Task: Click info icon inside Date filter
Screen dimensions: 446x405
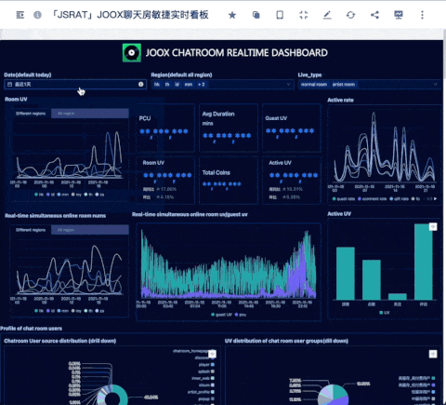Action: (141, 84)
